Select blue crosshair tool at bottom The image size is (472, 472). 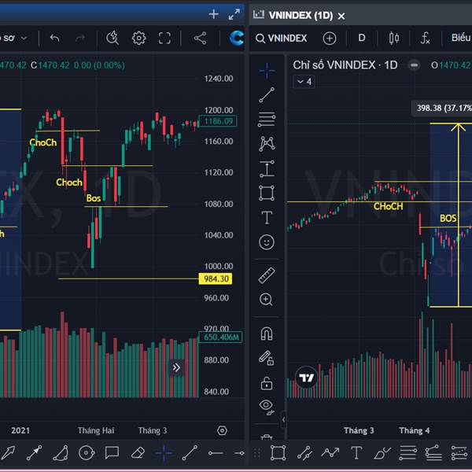(x=164, y=453)
